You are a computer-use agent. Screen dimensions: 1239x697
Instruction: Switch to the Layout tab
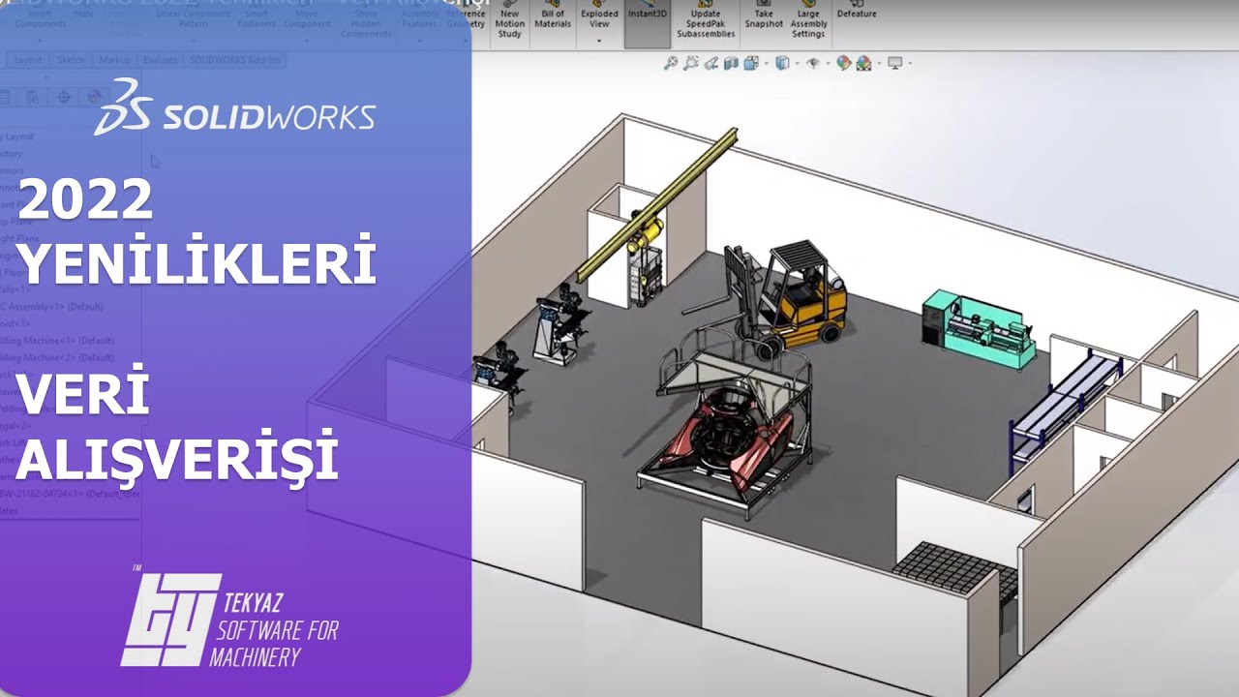(x=28, y=60)
